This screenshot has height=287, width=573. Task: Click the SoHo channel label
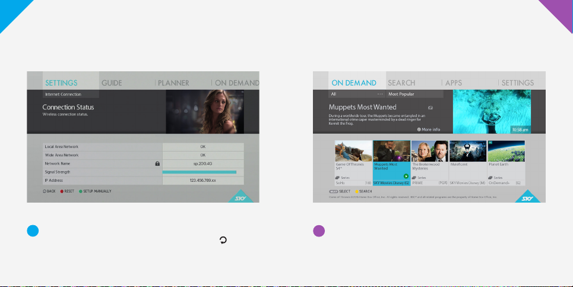pos(340,183)
